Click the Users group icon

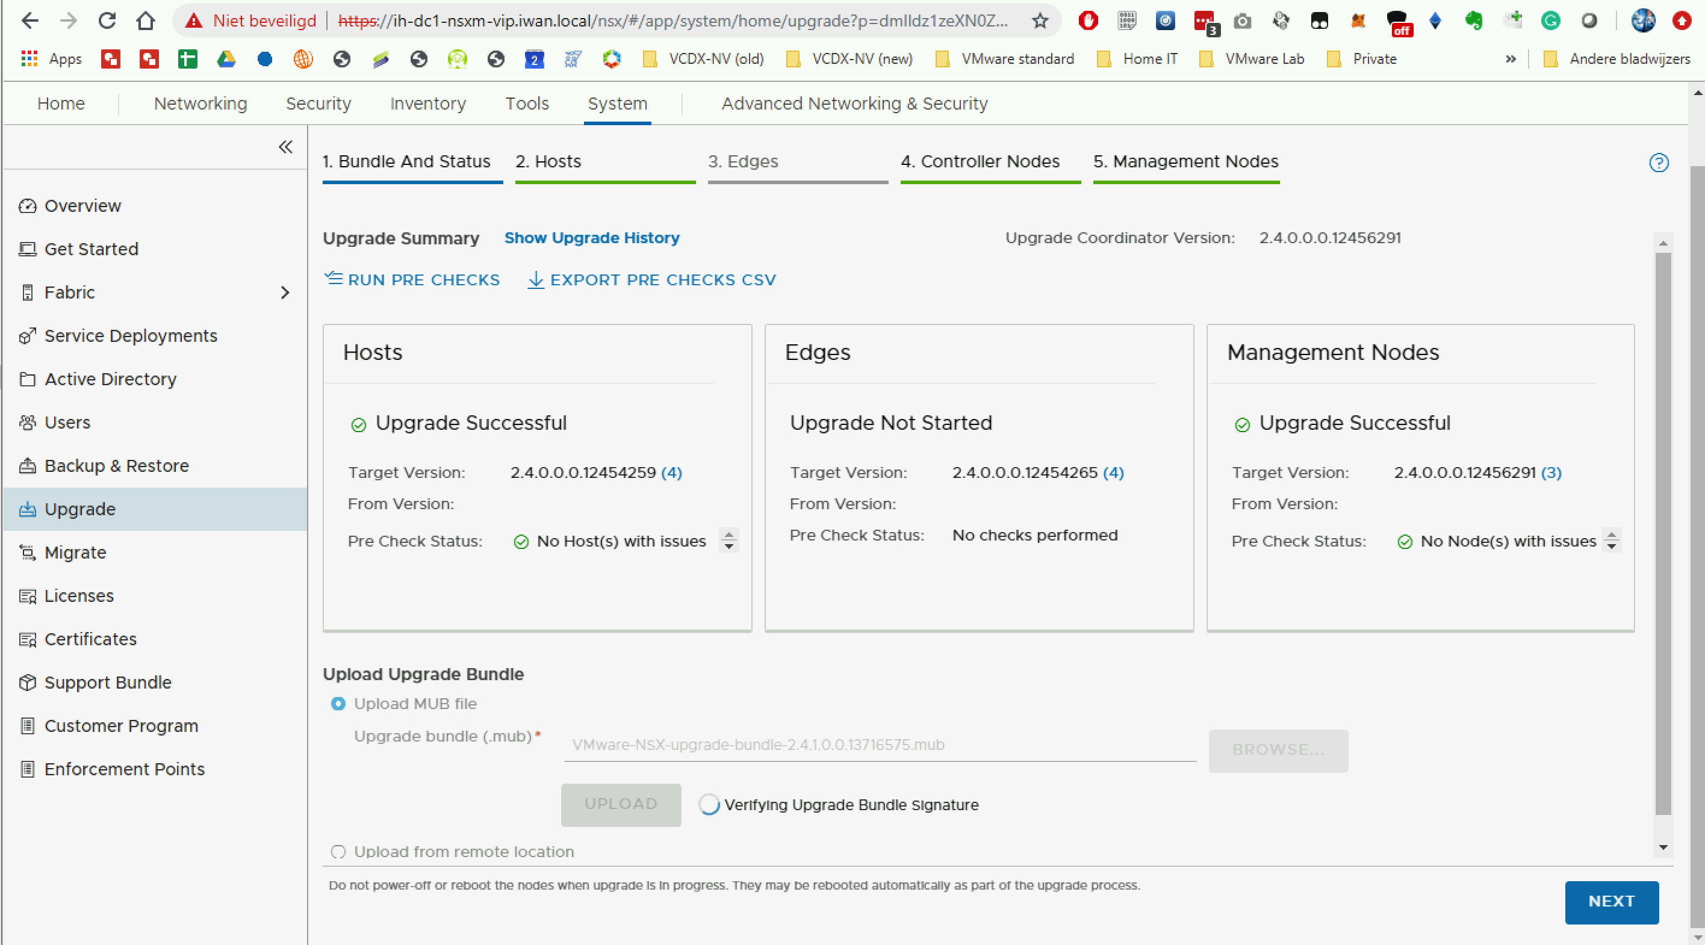(x=27, y=422)
